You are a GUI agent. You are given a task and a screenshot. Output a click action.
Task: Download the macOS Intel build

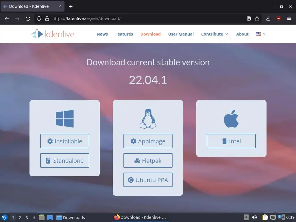click(x=231, y=141)
